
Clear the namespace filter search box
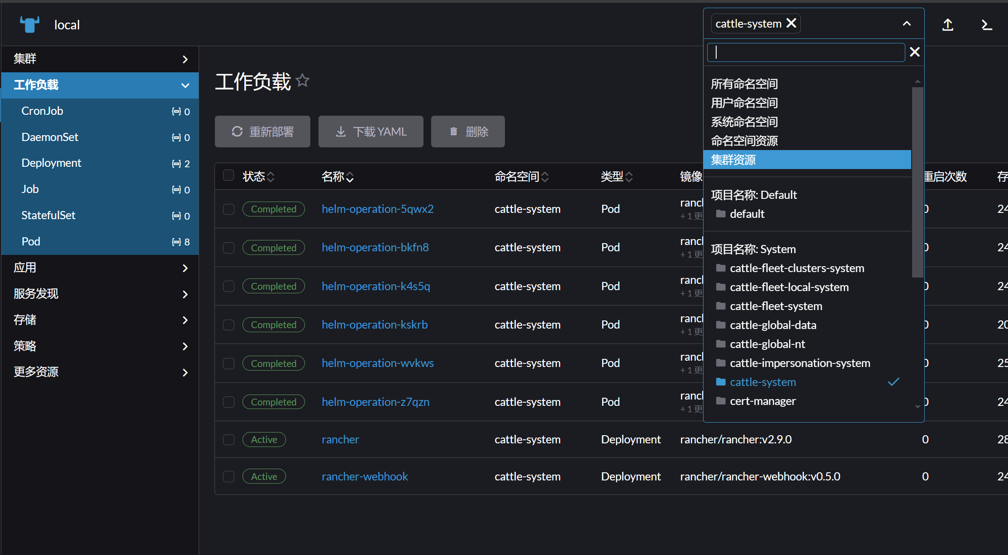[914, 52]
